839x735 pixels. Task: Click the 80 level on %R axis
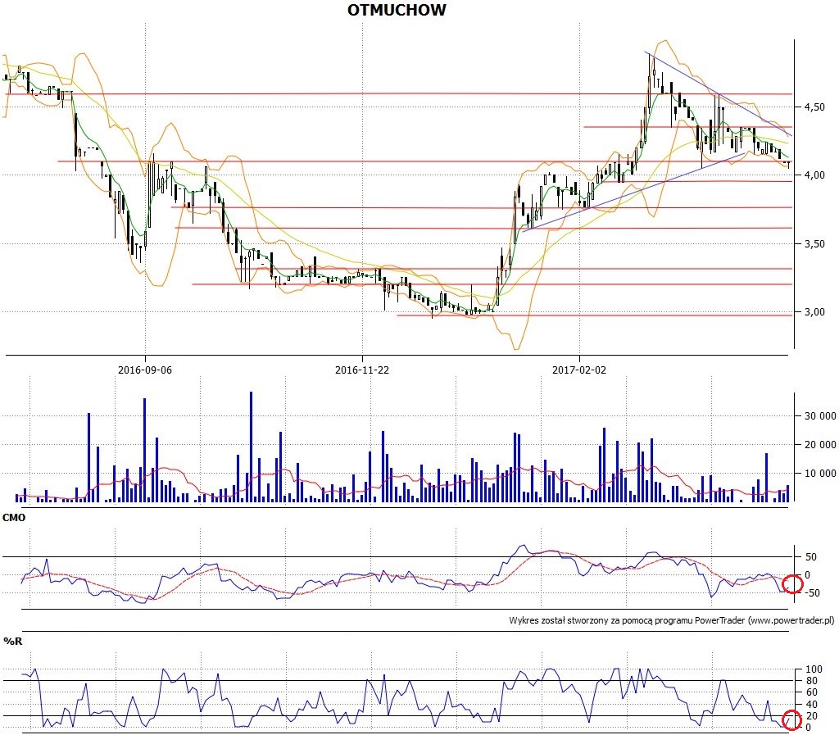point(811,681)
